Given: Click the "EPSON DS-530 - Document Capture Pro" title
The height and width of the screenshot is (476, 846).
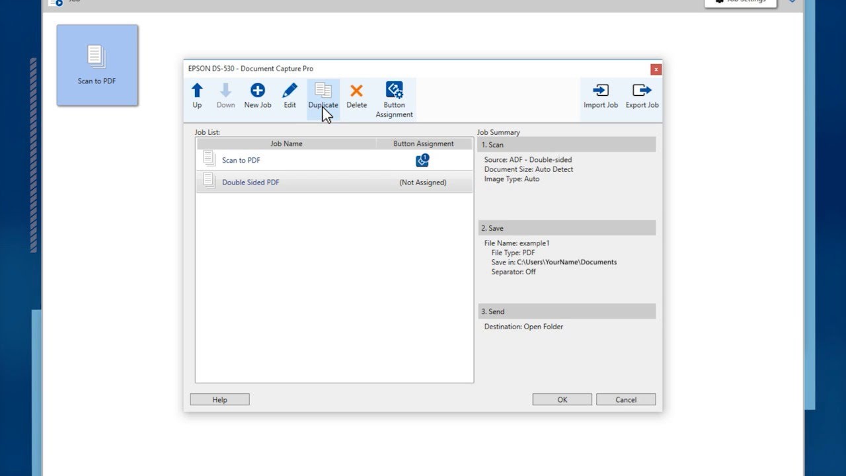Looking at the screenshot, I should tap(250, 69).
